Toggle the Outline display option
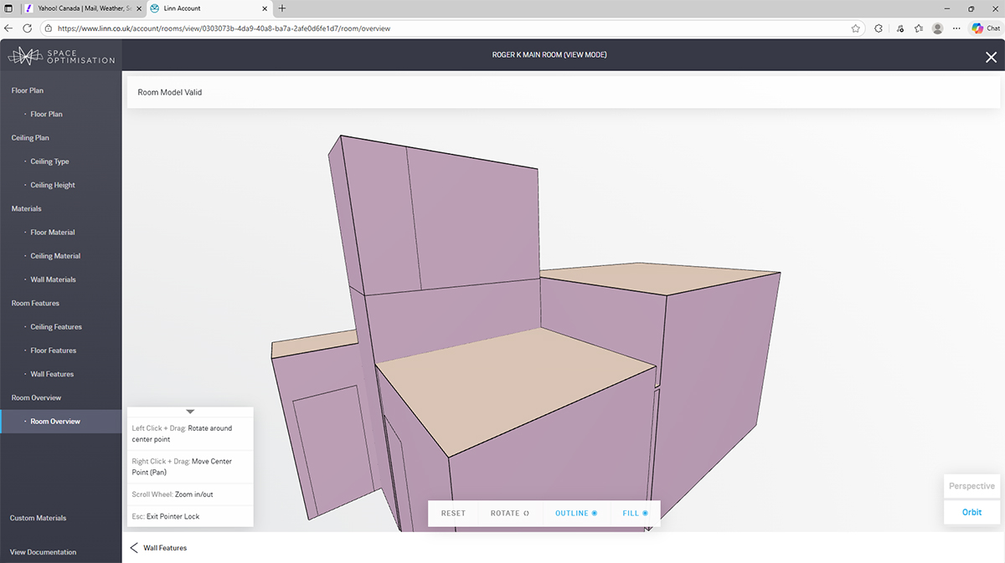 click(x=575, y=513)
